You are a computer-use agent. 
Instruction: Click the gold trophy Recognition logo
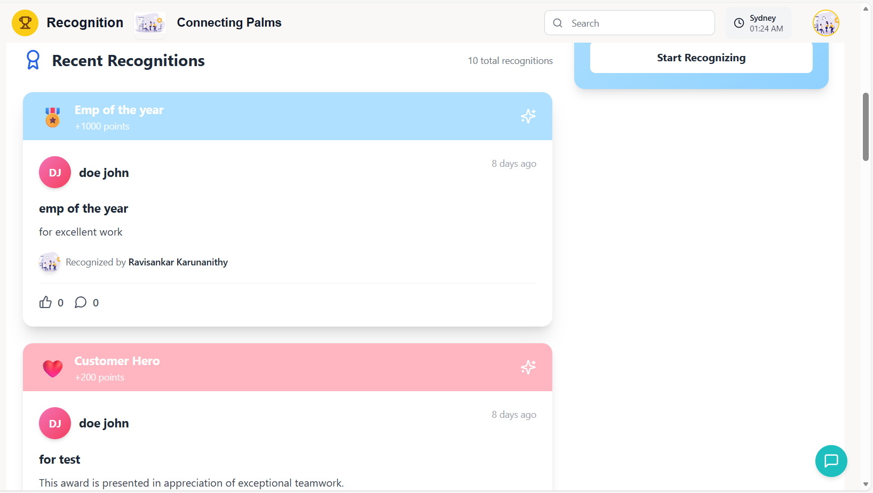[x=25, y=23]
